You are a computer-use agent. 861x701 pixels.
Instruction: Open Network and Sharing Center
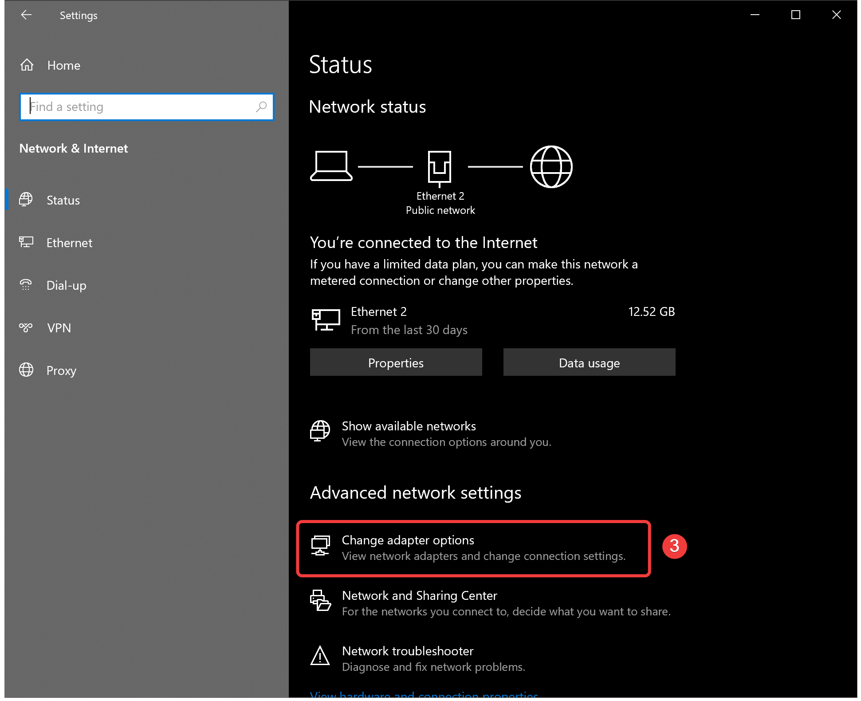[x=490, y=603]
